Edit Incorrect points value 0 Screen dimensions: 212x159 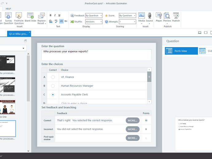(146, 129)
